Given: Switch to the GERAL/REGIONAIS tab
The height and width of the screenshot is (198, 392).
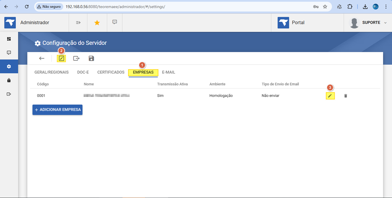Looking at the screenshot, I should tap(51, 72).
